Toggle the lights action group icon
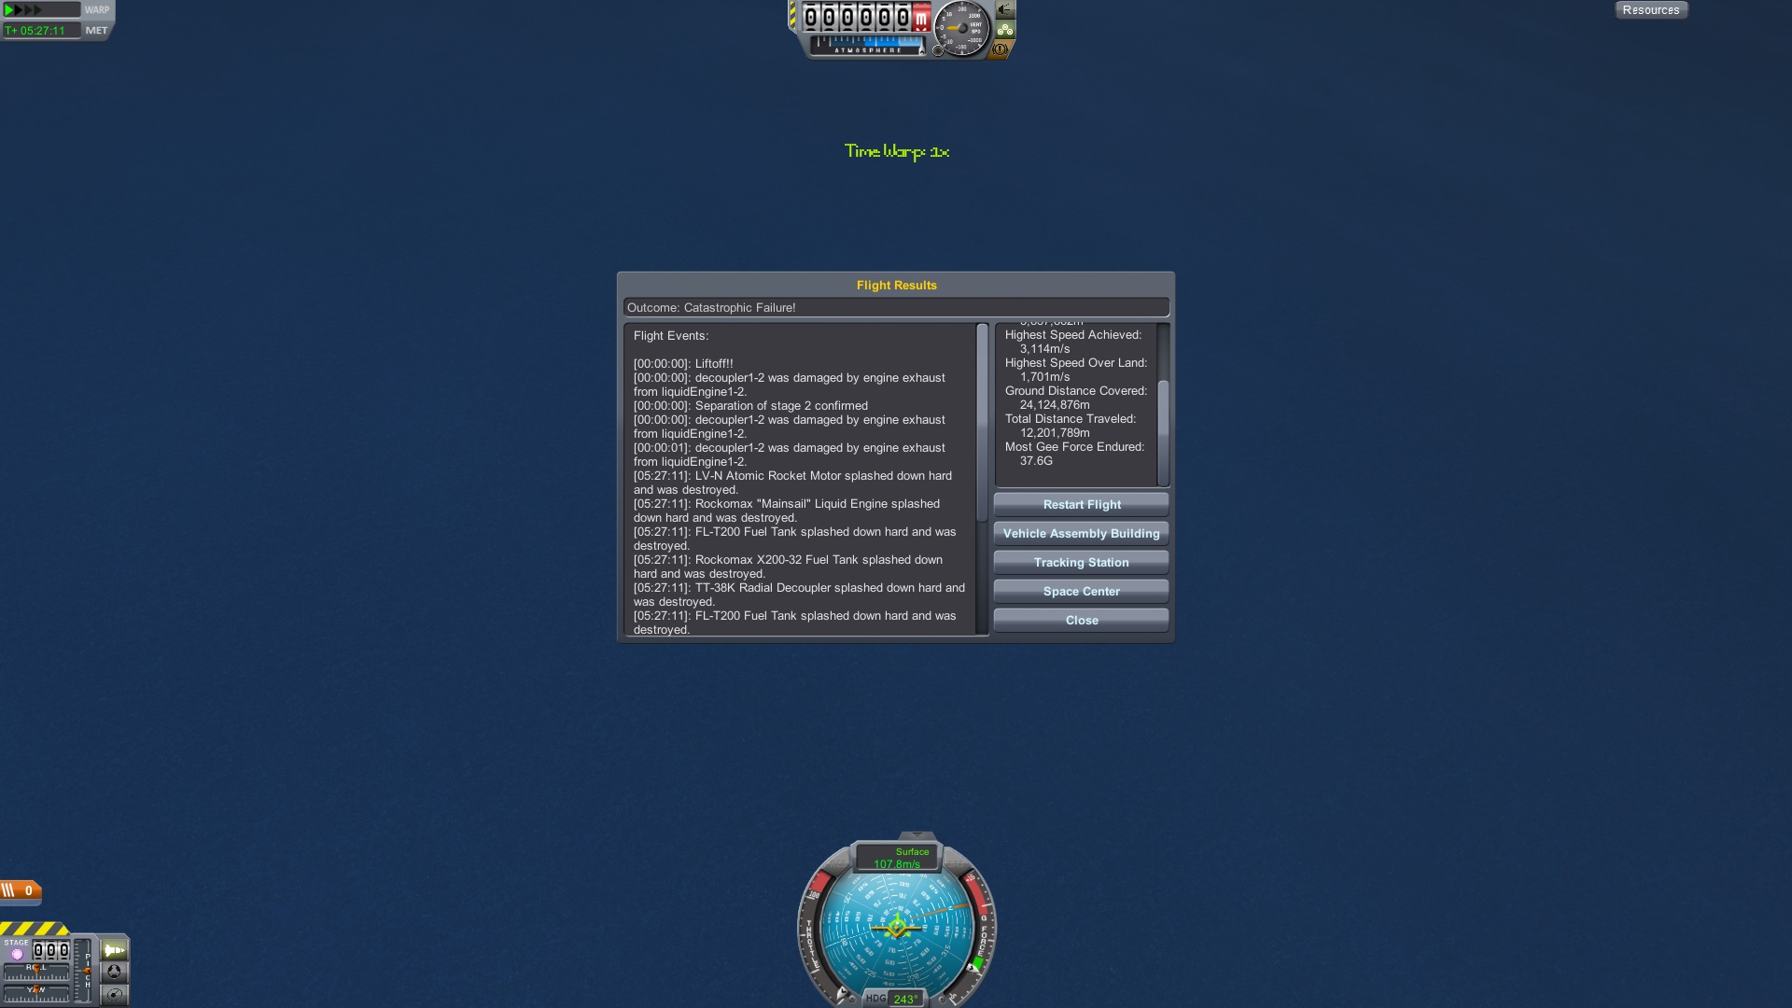 [x=1005, y=9]
